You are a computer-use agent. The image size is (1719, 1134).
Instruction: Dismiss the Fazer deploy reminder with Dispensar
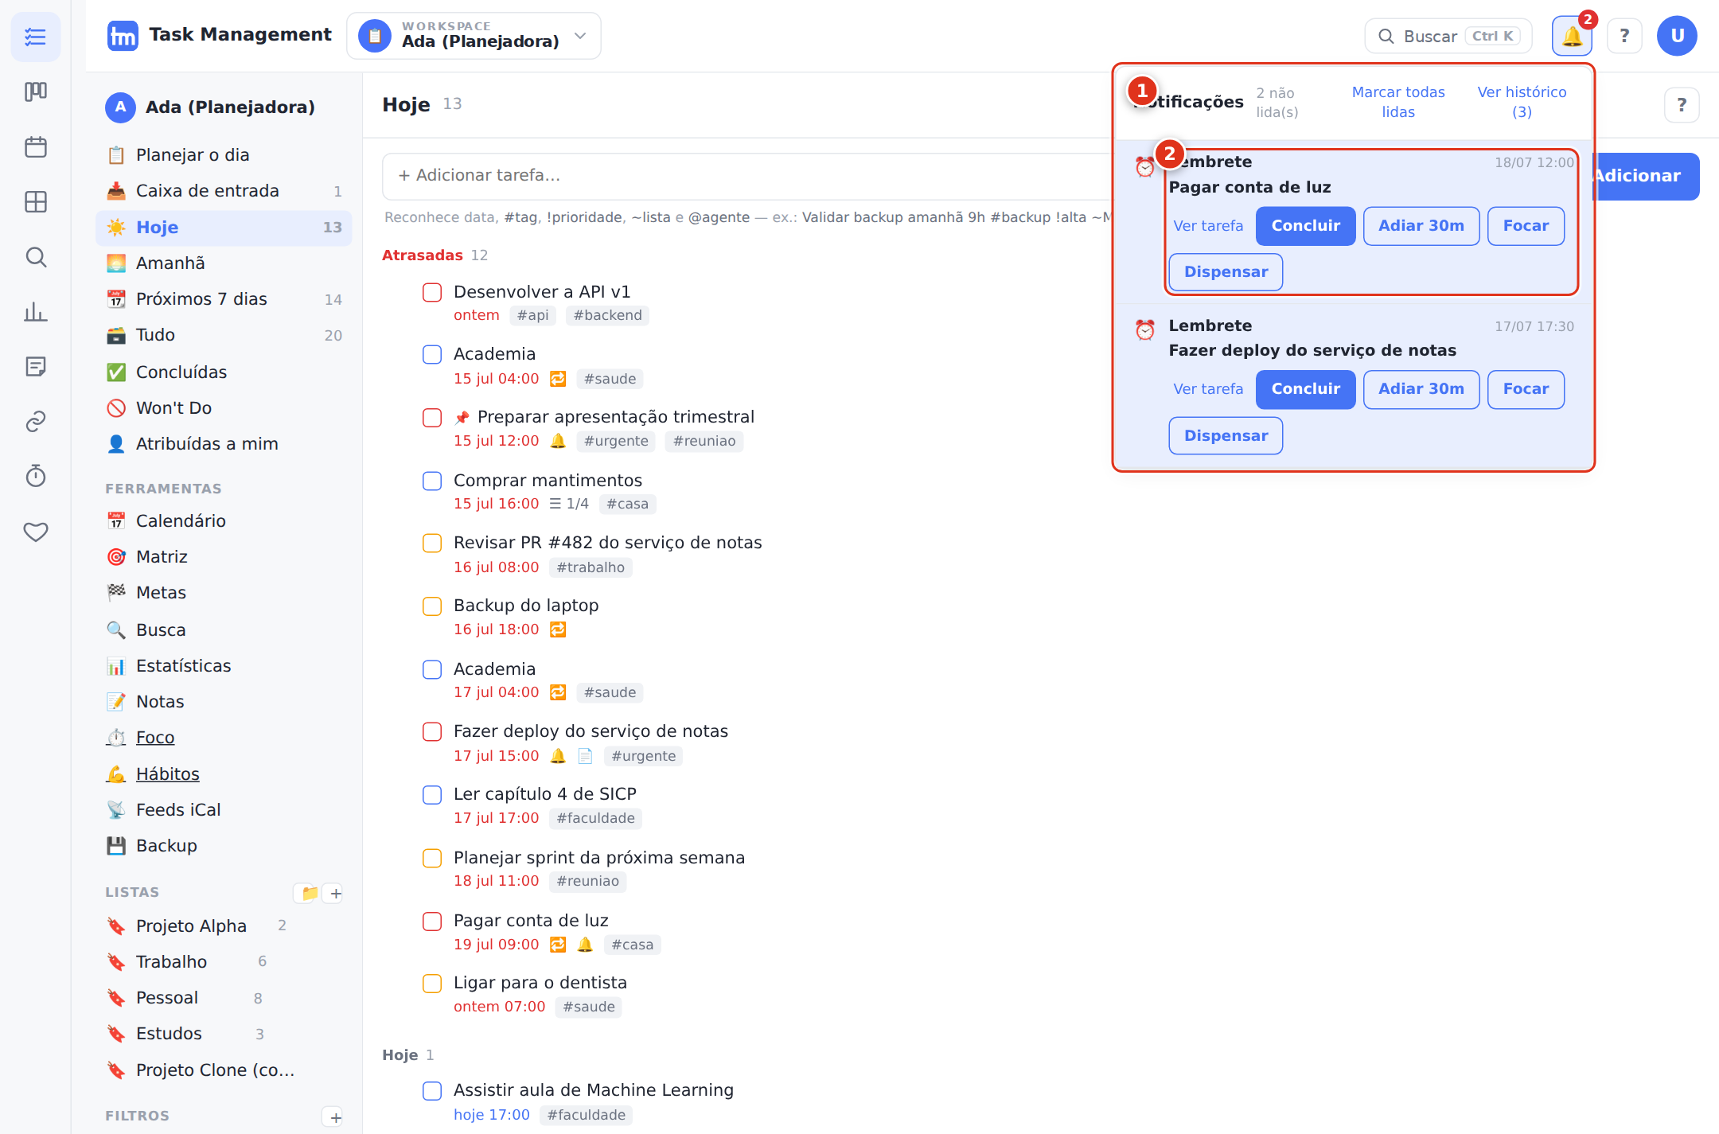(x=1226, y=436)
